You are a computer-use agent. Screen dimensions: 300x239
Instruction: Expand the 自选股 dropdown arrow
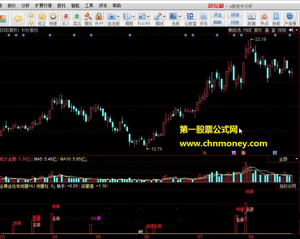[118, 17]
